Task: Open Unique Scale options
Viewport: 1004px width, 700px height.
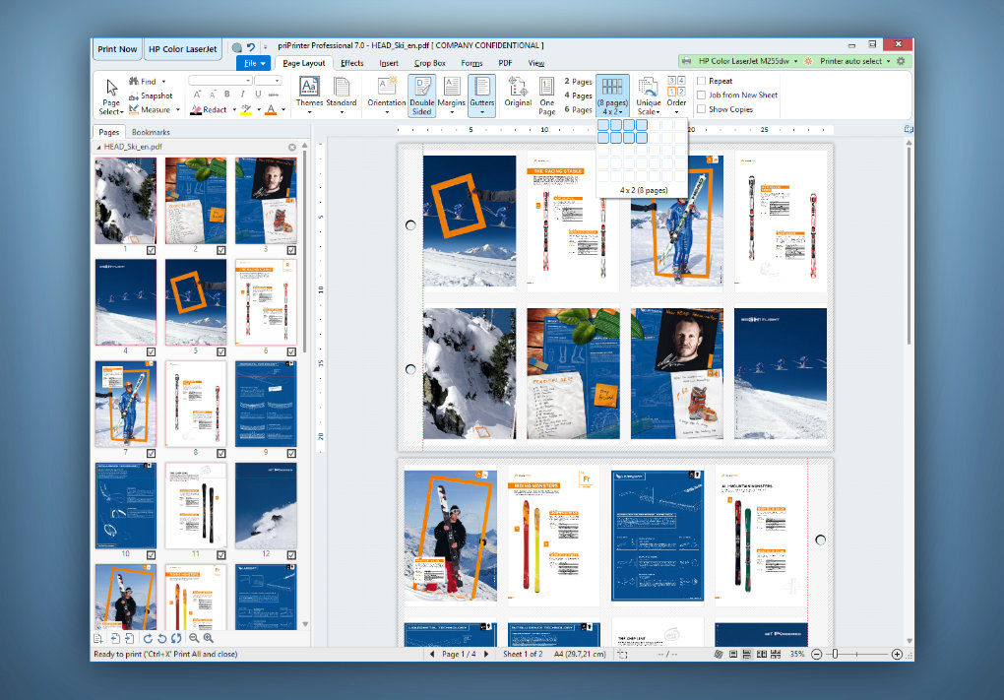Action: [649, 96]
